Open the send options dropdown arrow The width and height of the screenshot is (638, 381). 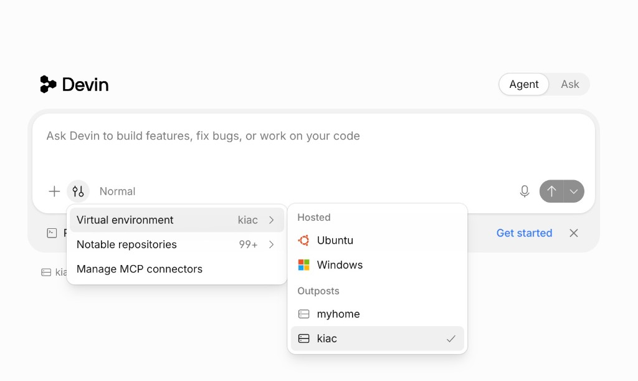point(574,191)
